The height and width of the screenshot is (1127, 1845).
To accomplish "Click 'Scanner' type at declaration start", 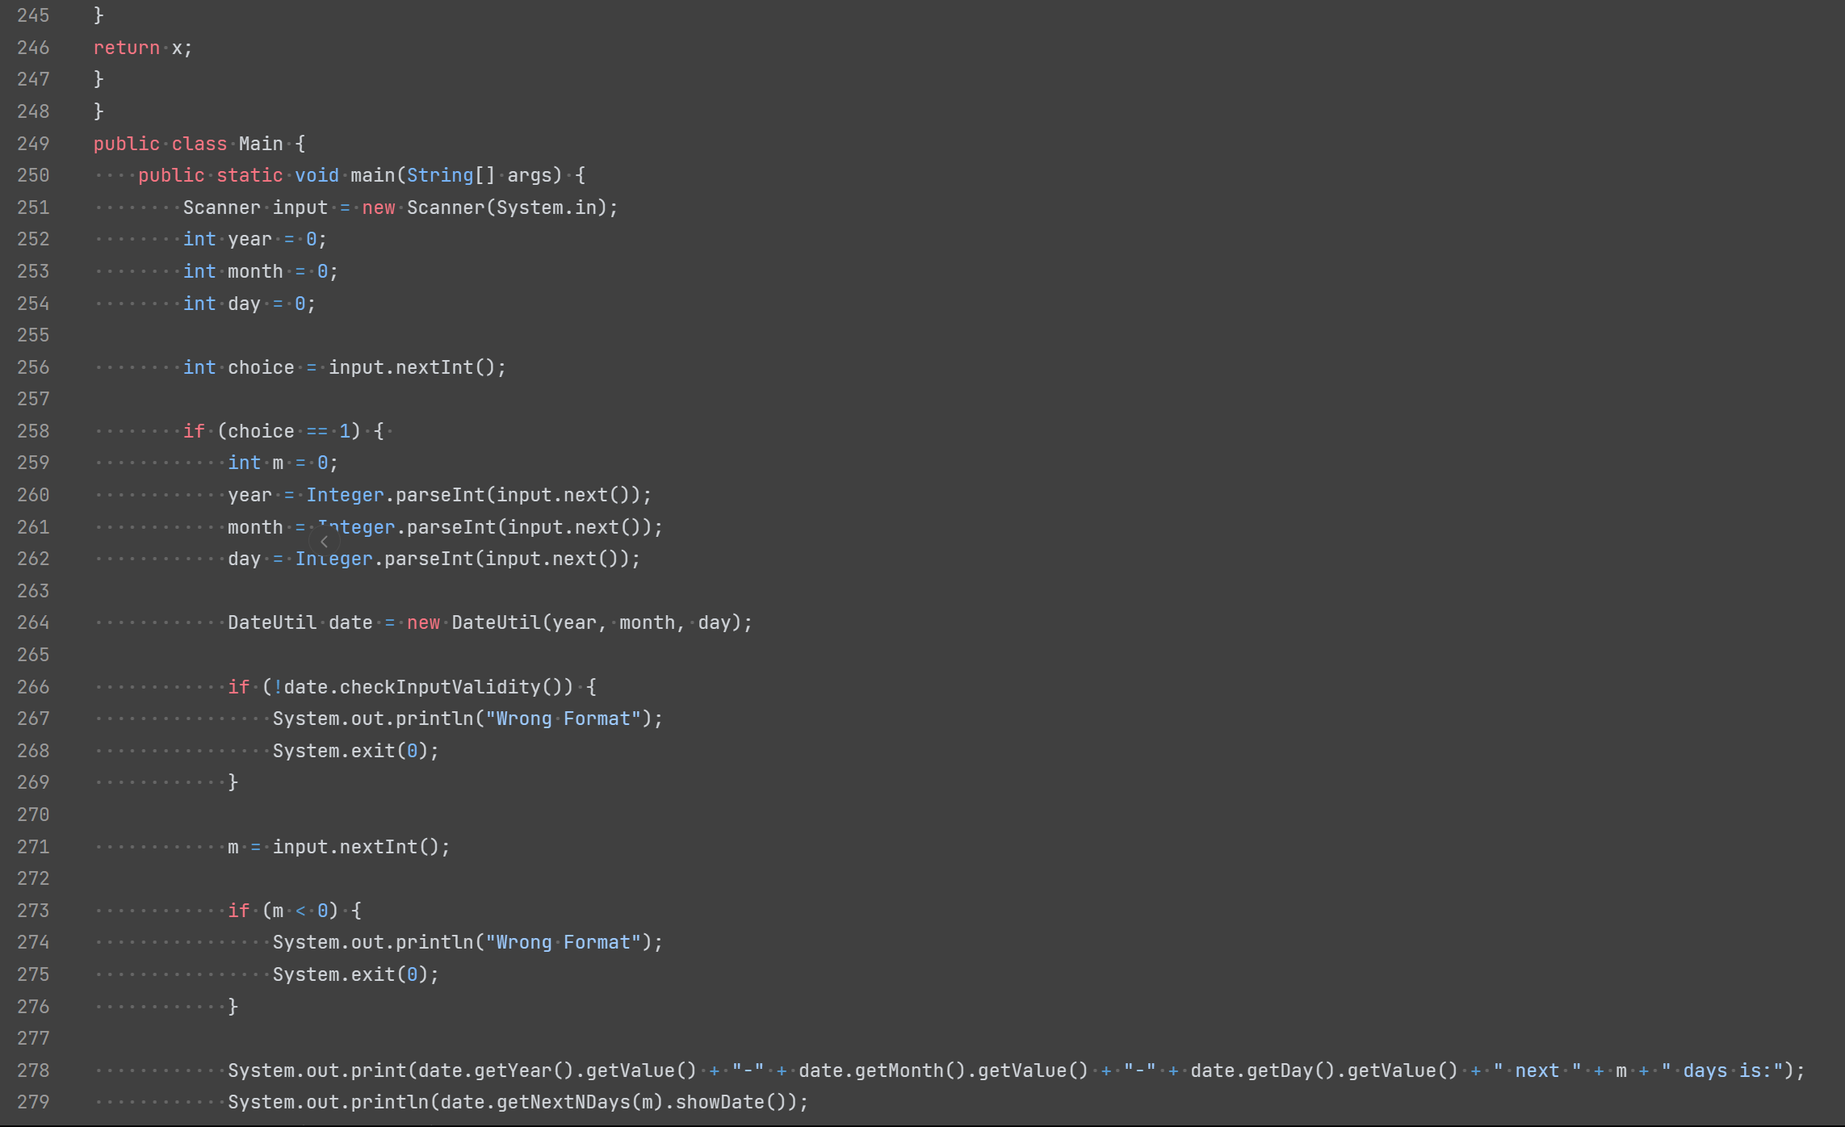I will pyautogui.click(x=221, y=207).
